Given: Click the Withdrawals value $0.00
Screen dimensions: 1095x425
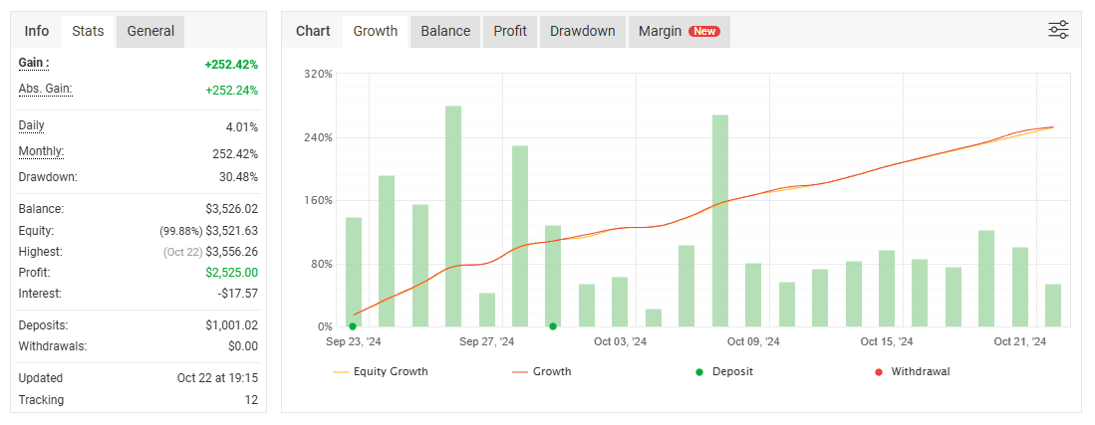Looking at the screenshot, I should 243,346.
